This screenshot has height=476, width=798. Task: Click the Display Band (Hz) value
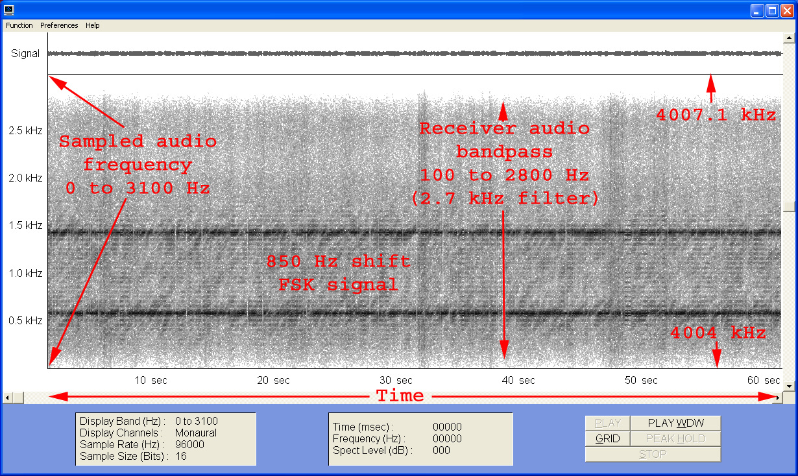[197, 422]
